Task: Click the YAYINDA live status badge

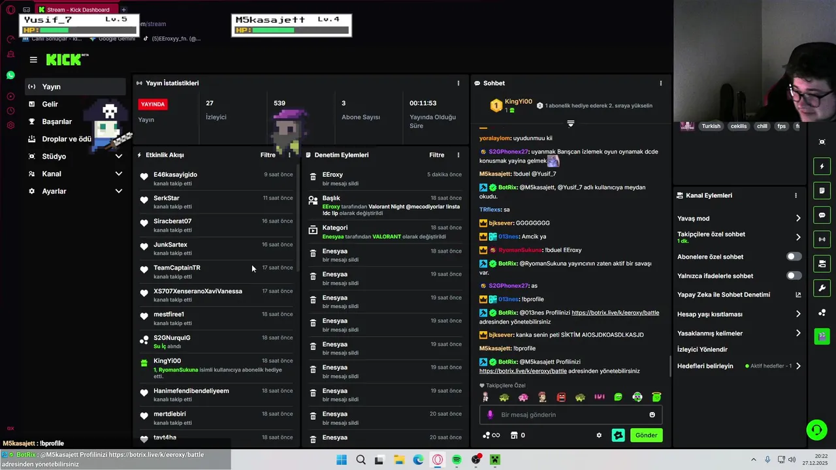Action: click(153, 104)
